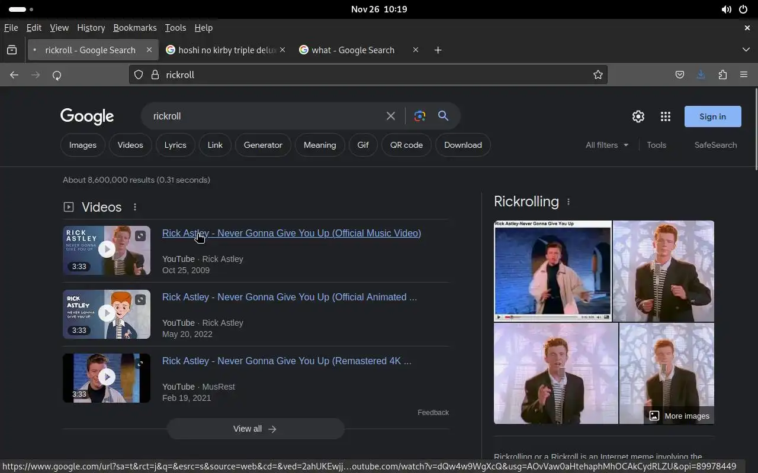Click View all videos button
This screenshot has width=758, height=473.
tap(255, 429)
